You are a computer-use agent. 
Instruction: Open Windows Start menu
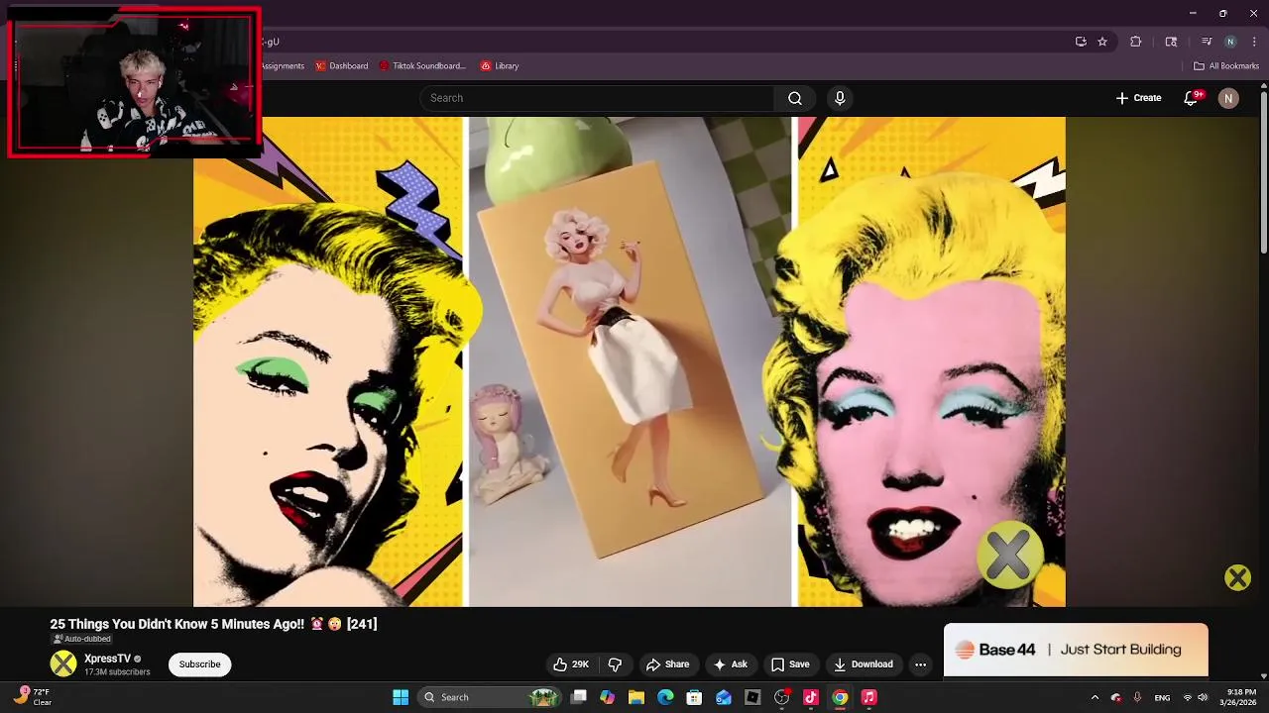[401, 697]
